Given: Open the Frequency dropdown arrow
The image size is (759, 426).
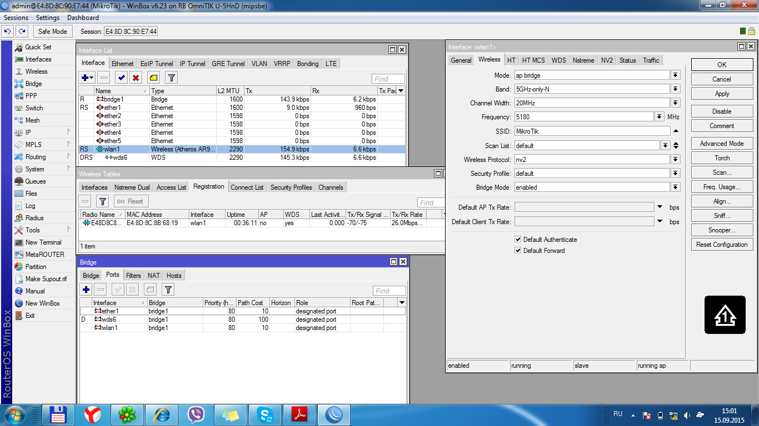Looking at the screenshot, I should (659, 117).
